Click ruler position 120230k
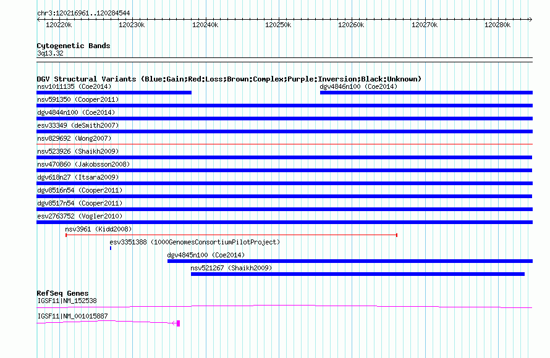 pos(132,25)
